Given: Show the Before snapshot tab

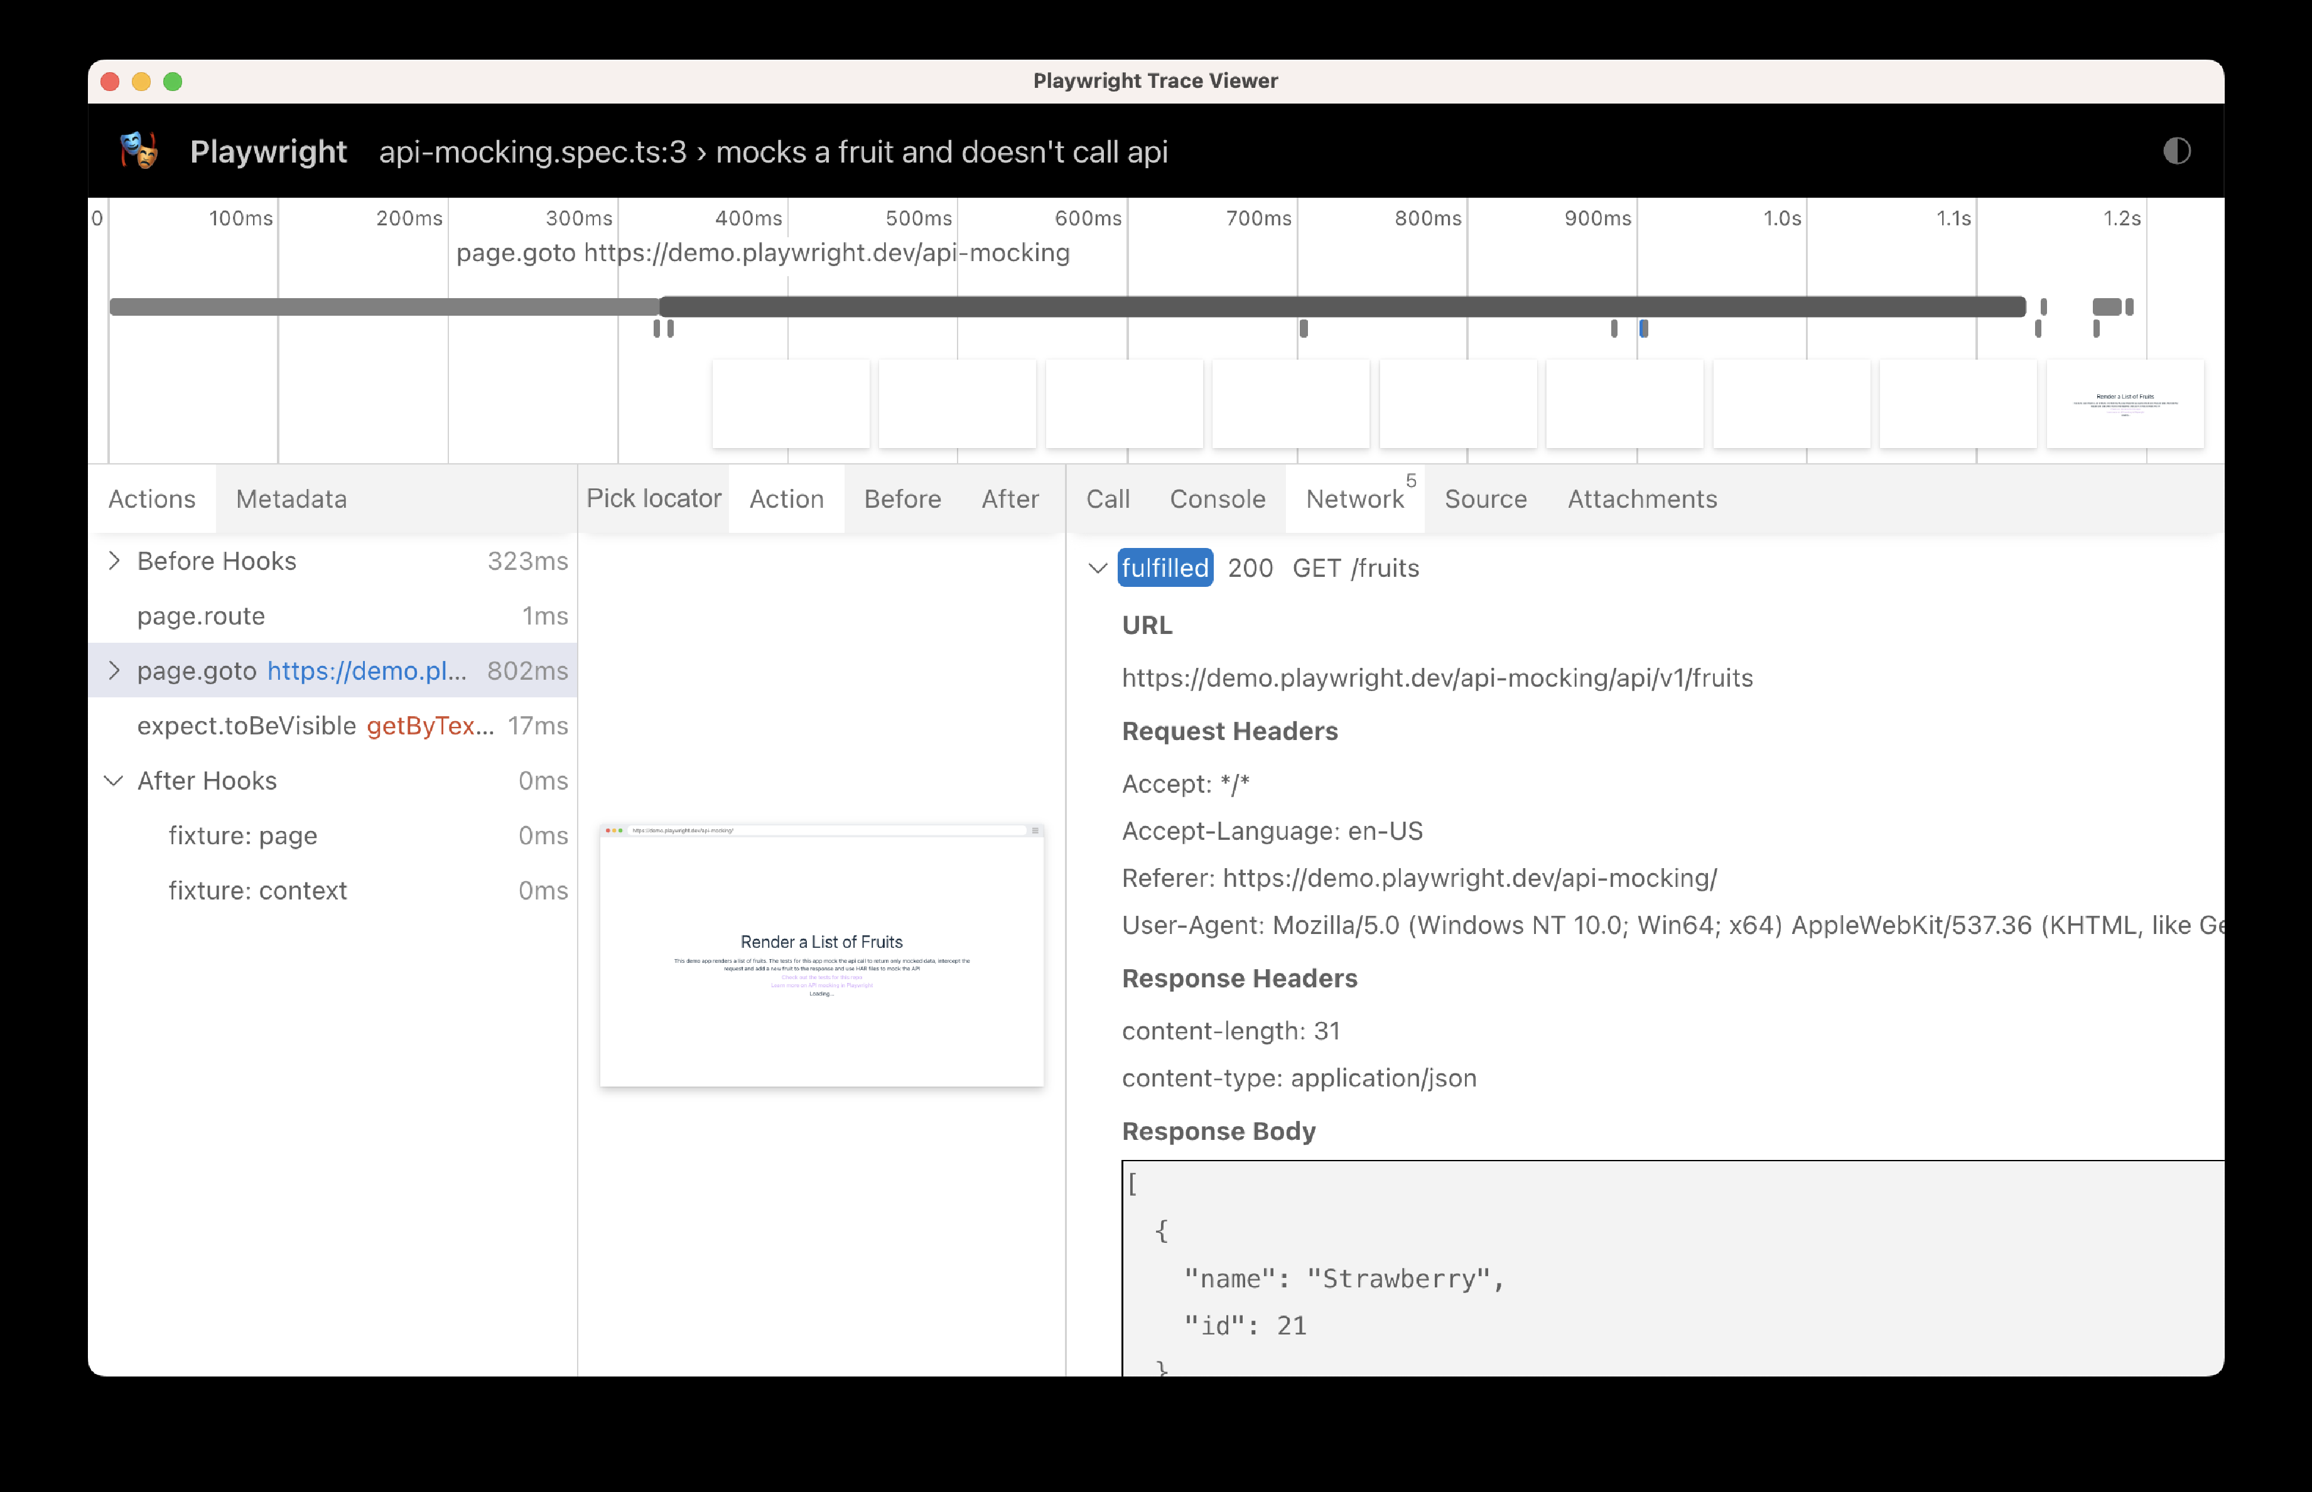Looking at the screenshot, I should pos(903,499).
